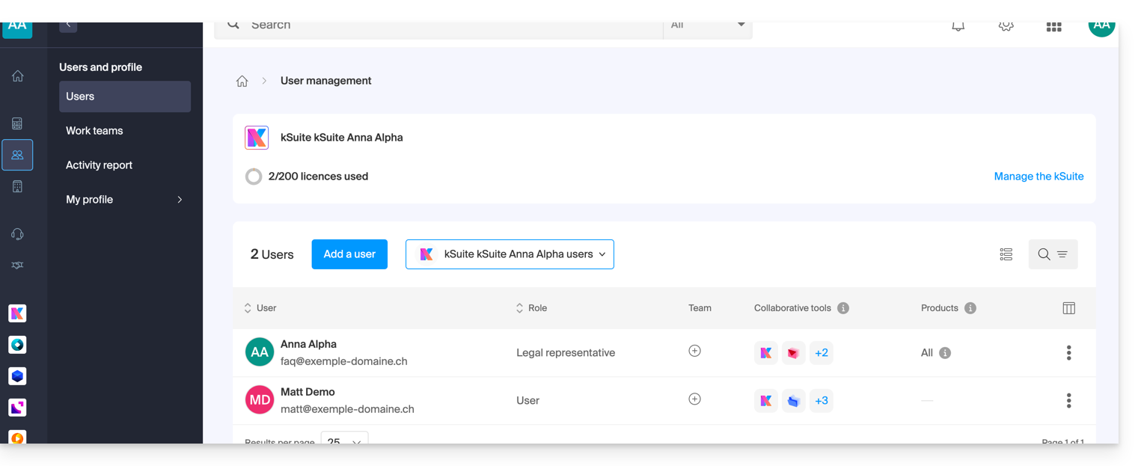The width and height of the screenshot is (1141, 466).
Task: Click info icon next to Collaborative tools
Action: tap(843, 308)
